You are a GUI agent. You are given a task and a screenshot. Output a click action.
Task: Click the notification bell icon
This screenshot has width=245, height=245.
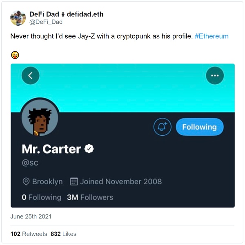(x=162, y=127)
